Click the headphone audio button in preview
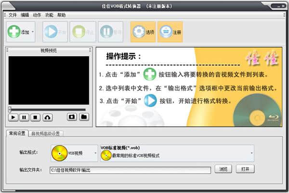Screen dimensions: 289x193 coord(48,117)
